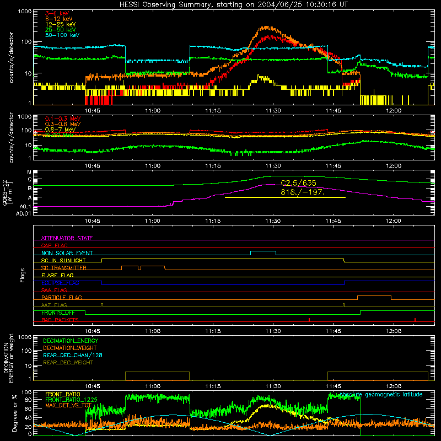
Task: Click the NON_SOLAR_EVENT flag label
Action: tap(67, 253)
